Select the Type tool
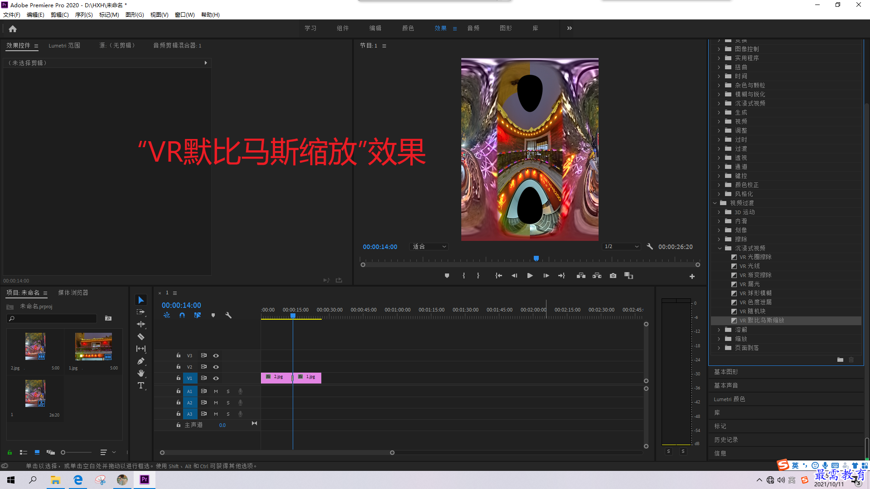Viewport: 870px width, 489px height. click(141, 385)
